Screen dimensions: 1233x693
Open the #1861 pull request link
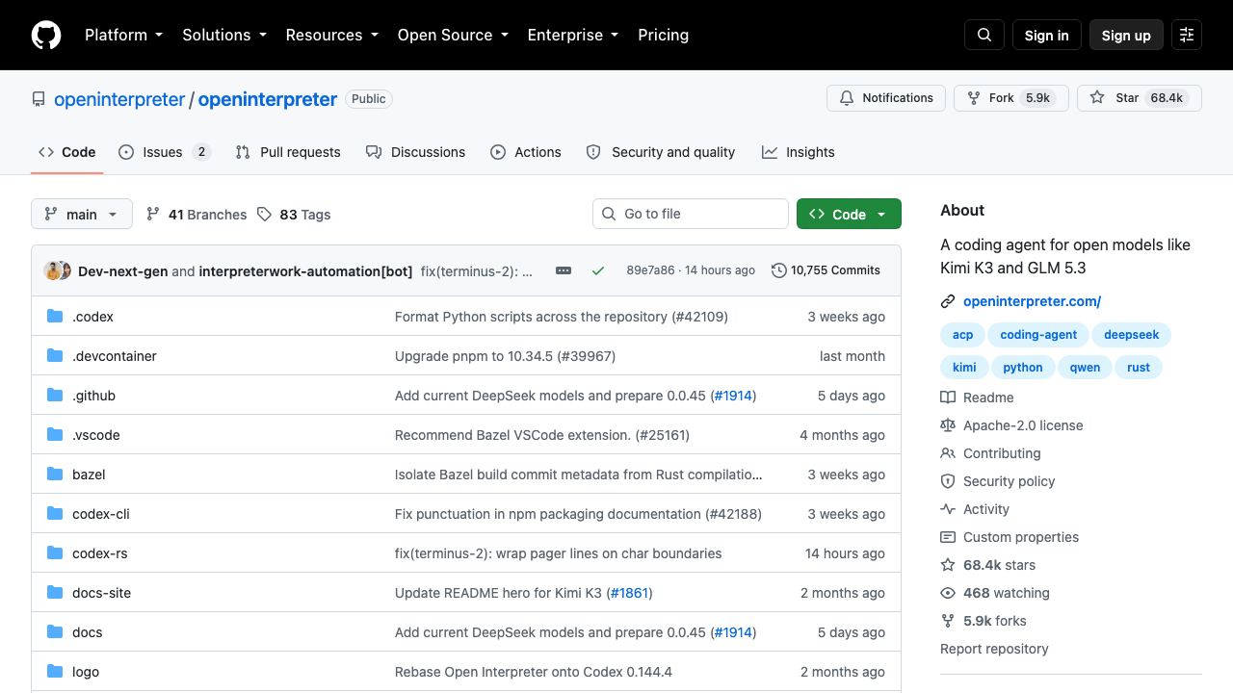629,593
